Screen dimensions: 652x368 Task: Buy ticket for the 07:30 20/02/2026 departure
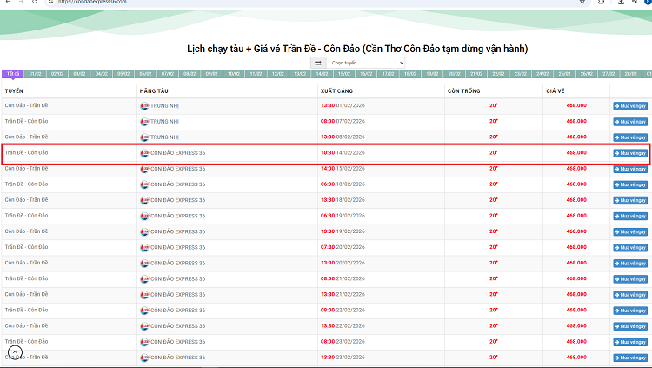(x=630, y=247)
